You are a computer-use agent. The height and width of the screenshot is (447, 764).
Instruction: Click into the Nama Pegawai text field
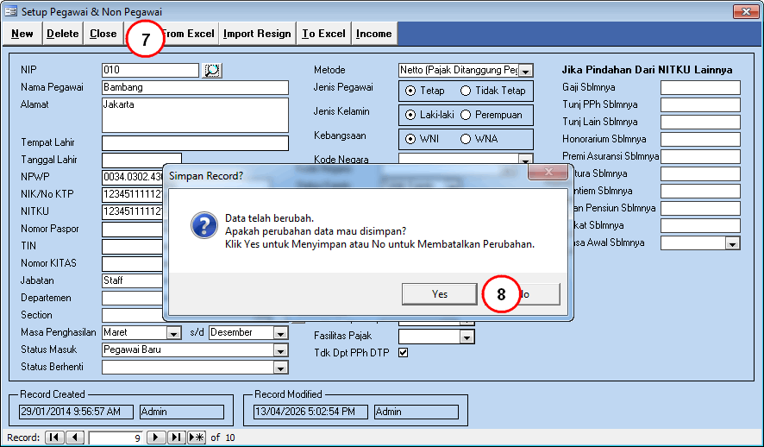tap(194, 87)
